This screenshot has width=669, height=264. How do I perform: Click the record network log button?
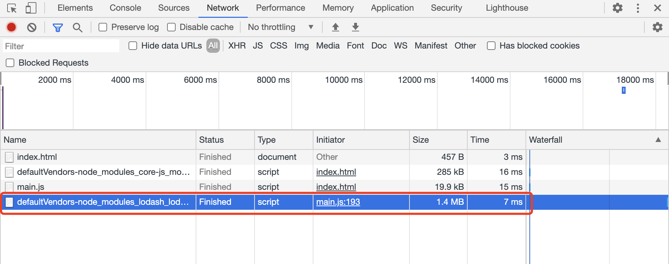(11, 27)
